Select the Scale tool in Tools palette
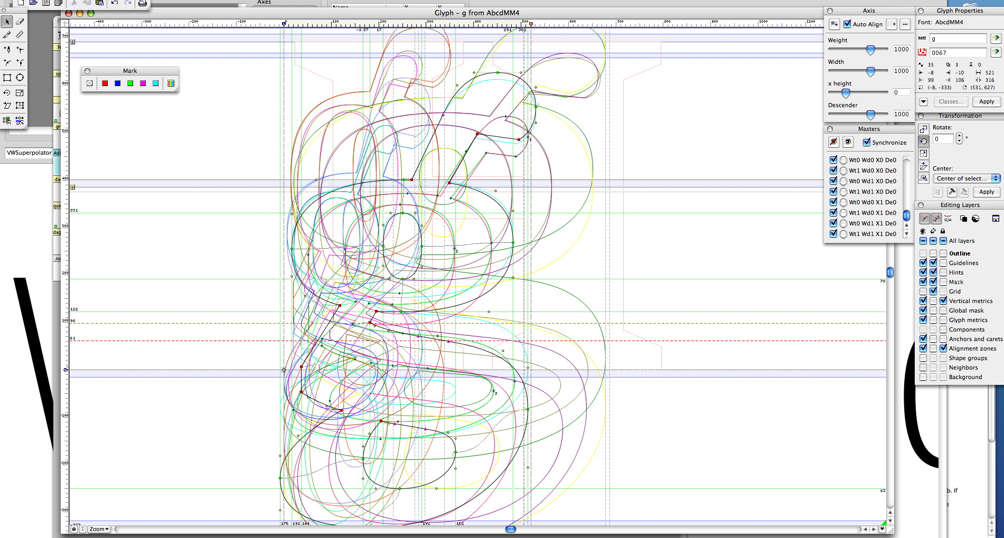1004x538 pixels. (x=20, y=92)
